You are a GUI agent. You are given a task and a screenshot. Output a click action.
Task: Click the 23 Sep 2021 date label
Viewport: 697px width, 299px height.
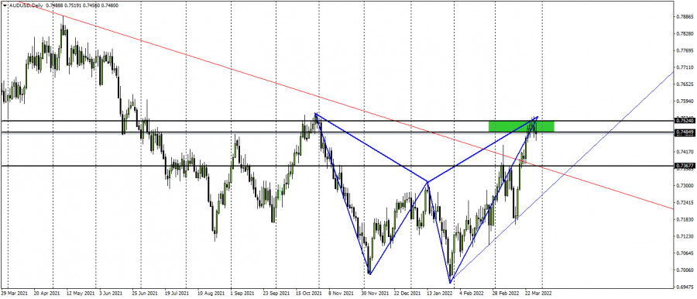click(277, 294)
